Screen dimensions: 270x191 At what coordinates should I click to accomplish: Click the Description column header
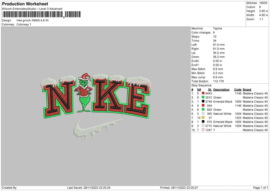coord(221,90)
